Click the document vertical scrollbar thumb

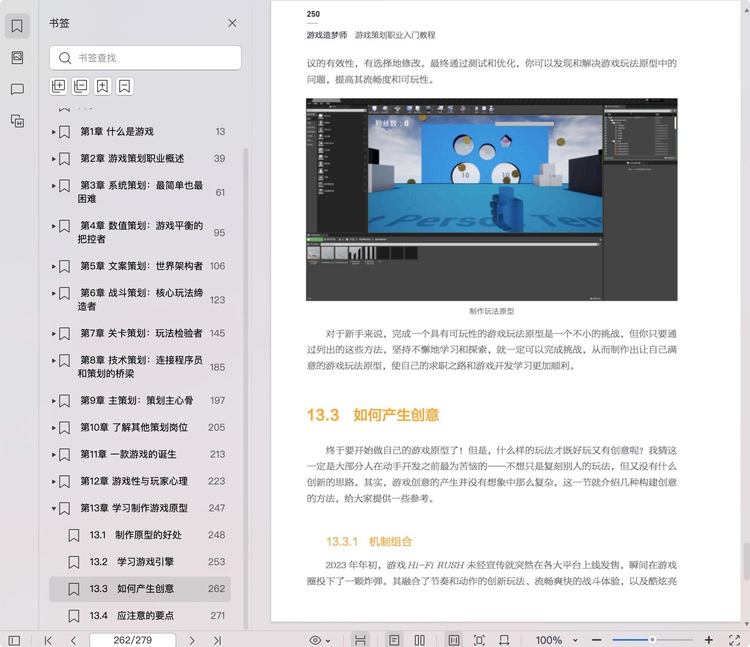[746, 561]
